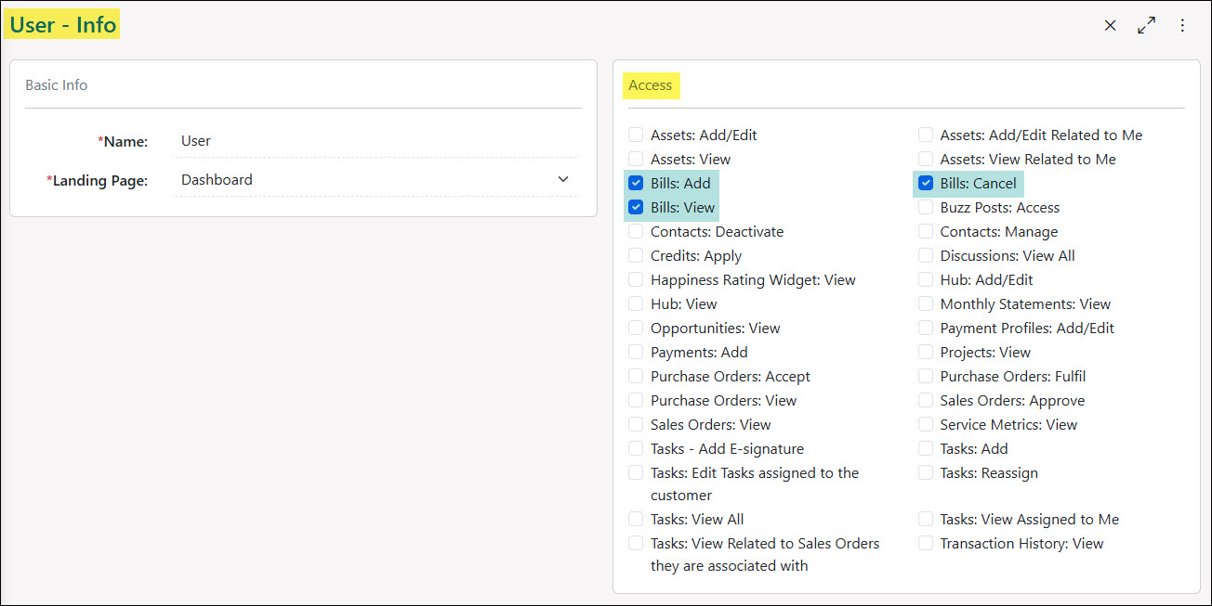Check the Payments: Add permission
Screen dimensions: 1212x606
tap(636, 352)
